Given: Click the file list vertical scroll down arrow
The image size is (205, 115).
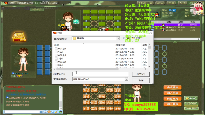Looking at the screenshot, I should [x=149, y=66].
